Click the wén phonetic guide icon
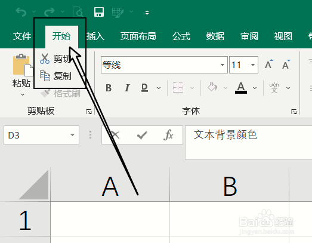The image size is (312, 243). point(274,88)
